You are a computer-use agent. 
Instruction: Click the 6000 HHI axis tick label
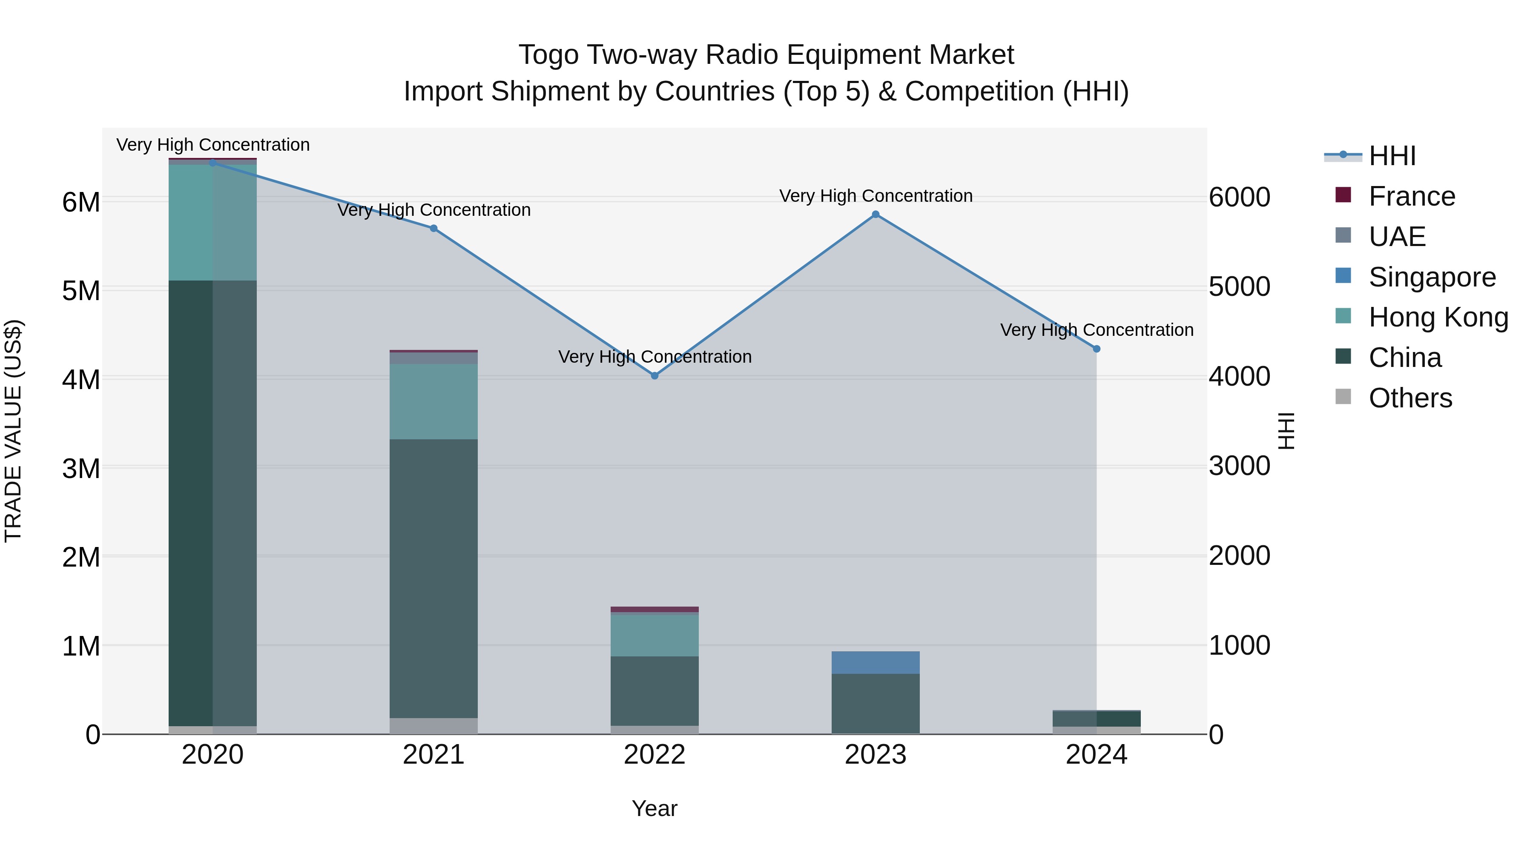[x=1240, y=197]
